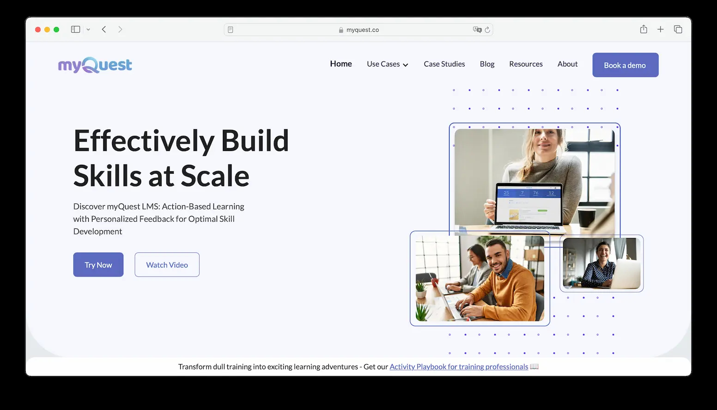Image resolution: width=717 pixels, height=410 pixels.
Task: Select the myQuest logo
Action: pyautogui.click(x=94, y=65)
